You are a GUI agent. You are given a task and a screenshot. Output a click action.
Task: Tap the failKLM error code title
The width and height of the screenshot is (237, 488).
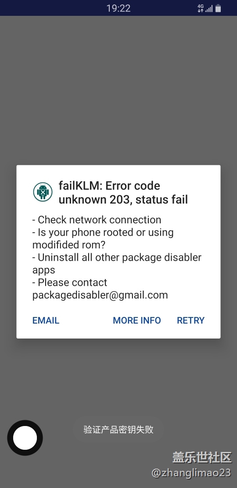pos(123,192)
